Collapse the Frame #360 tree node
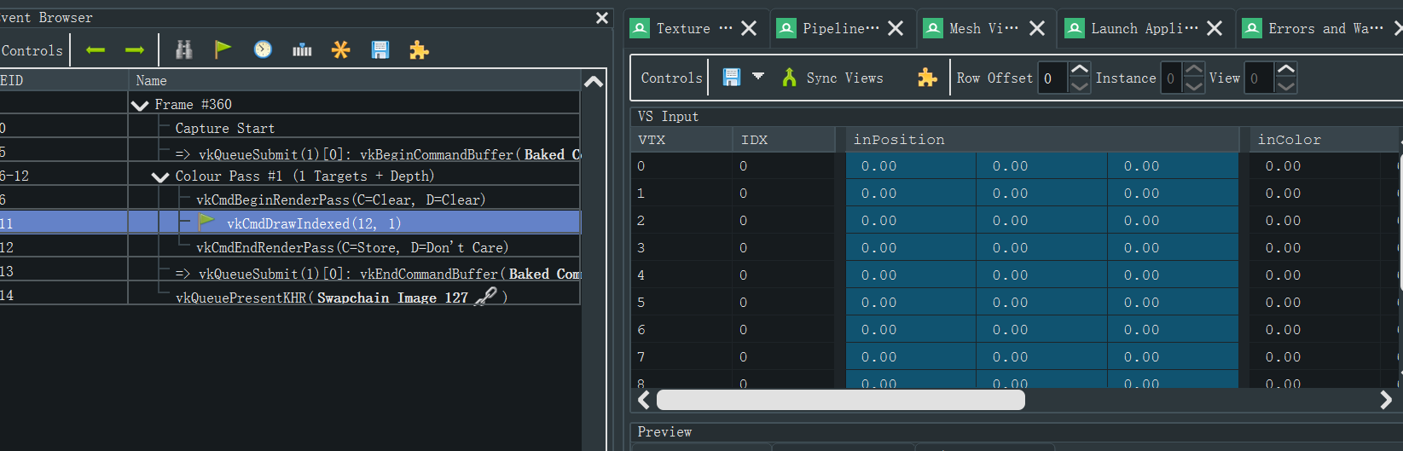This screenshot has width=1403, height=451. 140,105
